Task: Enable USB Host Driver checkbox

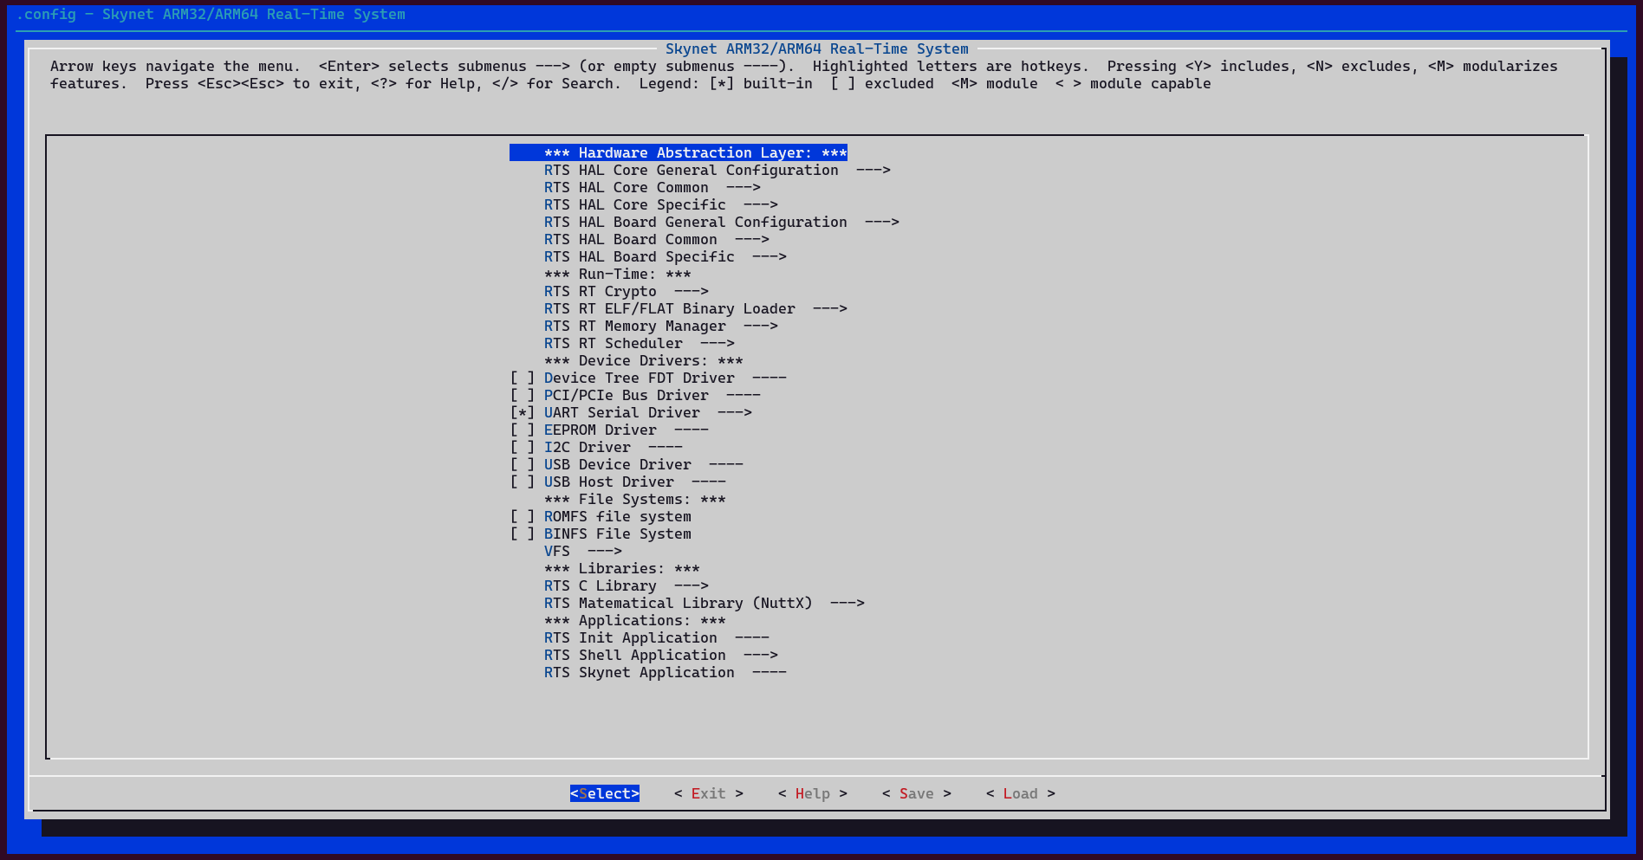Action: click(x=523, y=482)
